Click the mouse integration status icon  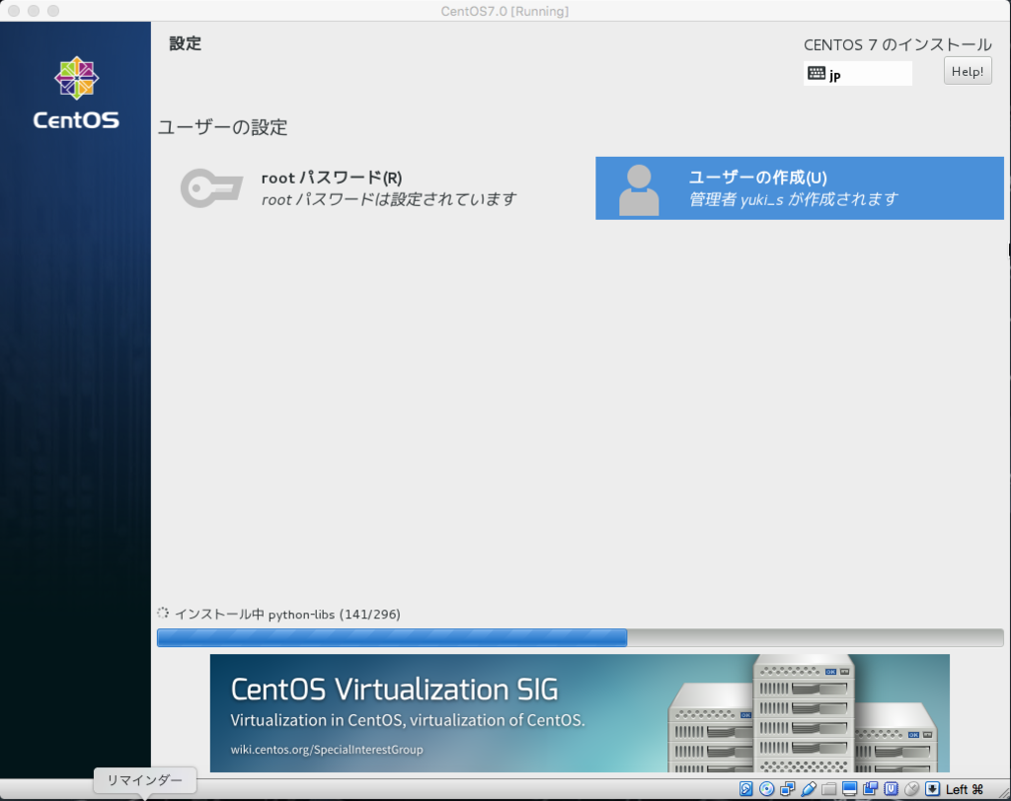(x=911, y=789)
